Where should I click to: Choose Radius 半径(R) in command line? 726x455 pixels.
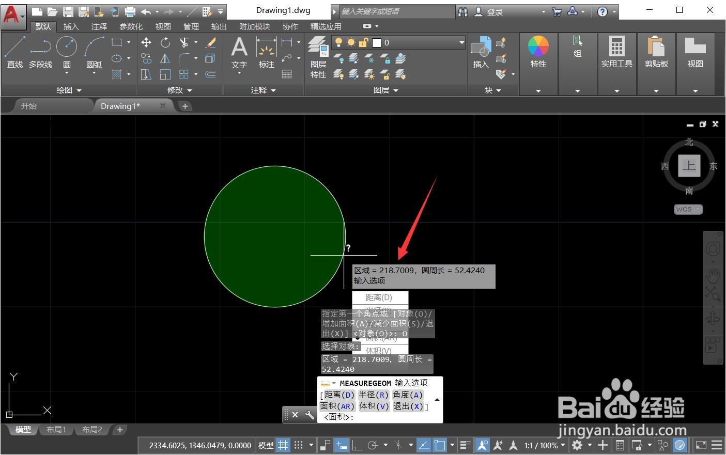point(374,395)
